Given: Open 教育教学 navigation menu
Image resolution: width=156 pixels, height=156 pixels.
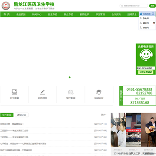Looking at the screenshot, I should pos(84,14).
